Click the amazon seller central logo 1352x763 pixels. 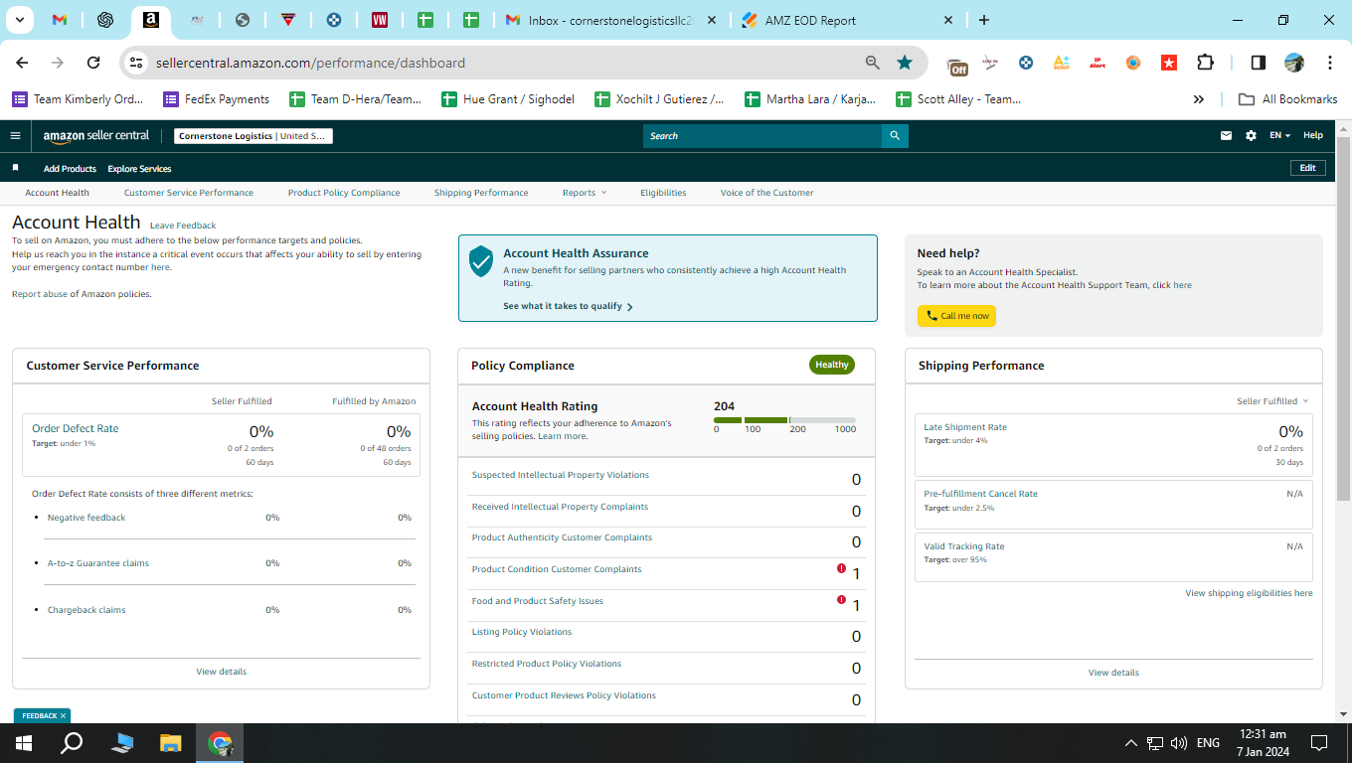point(96,136)
